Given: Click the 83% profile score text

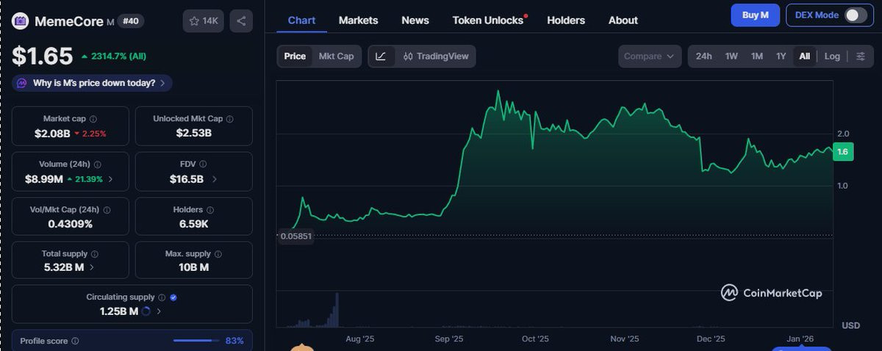Looking at the screenshot, I should 234,341.
